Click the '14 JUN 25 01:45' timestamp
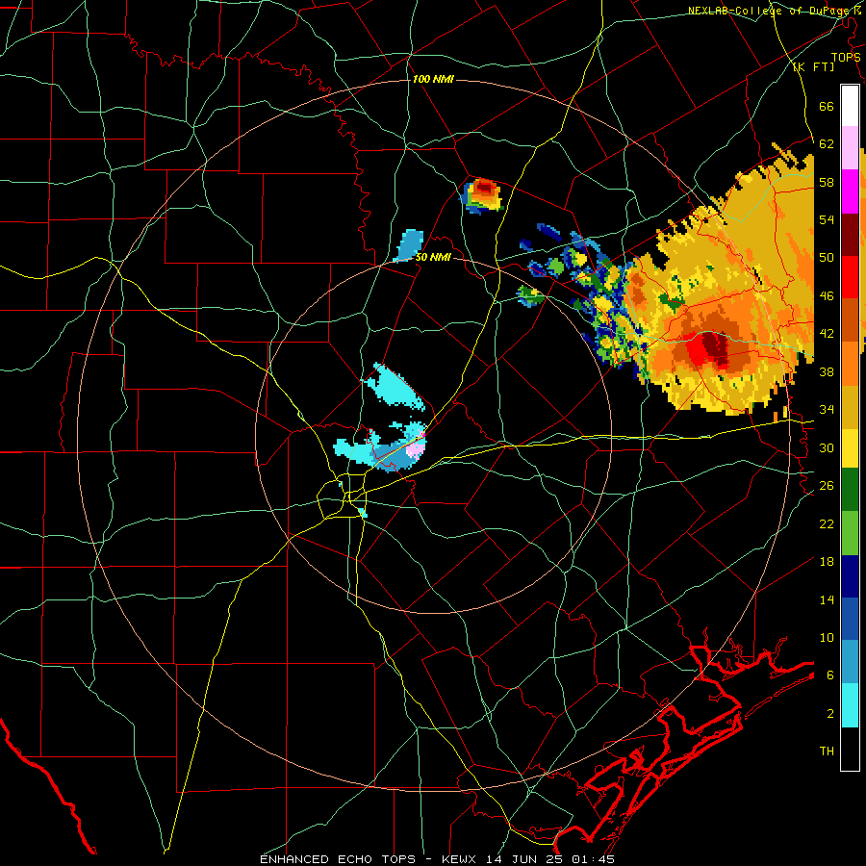The image size is (866, 866). pyautogui.click(x=550, y=859)
